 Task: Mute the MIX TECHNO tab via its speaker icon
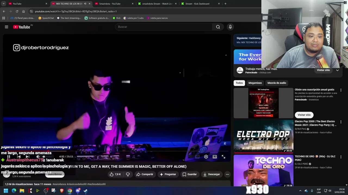pos(85,4)
